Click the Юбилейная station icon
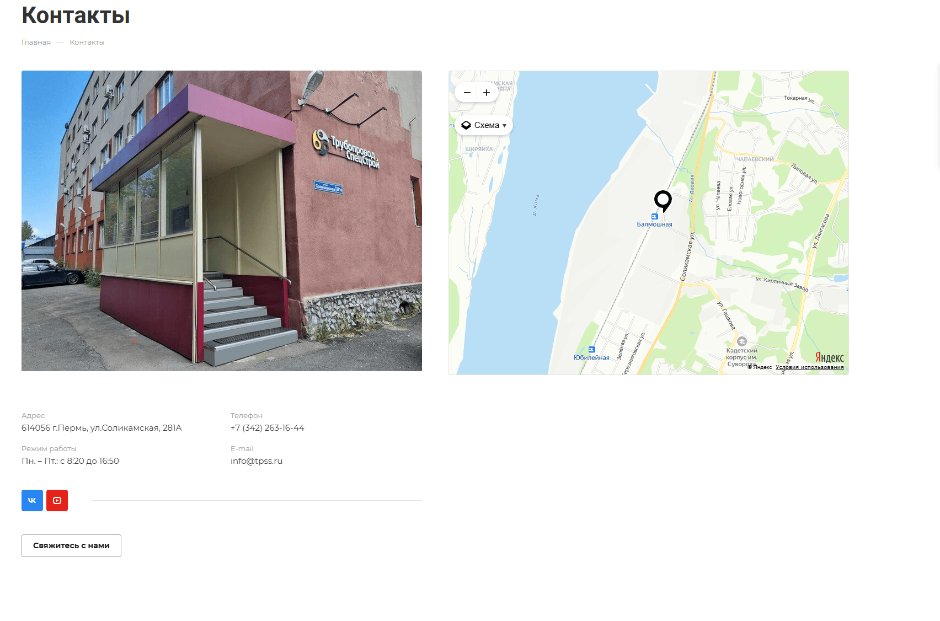 [591, 350]
